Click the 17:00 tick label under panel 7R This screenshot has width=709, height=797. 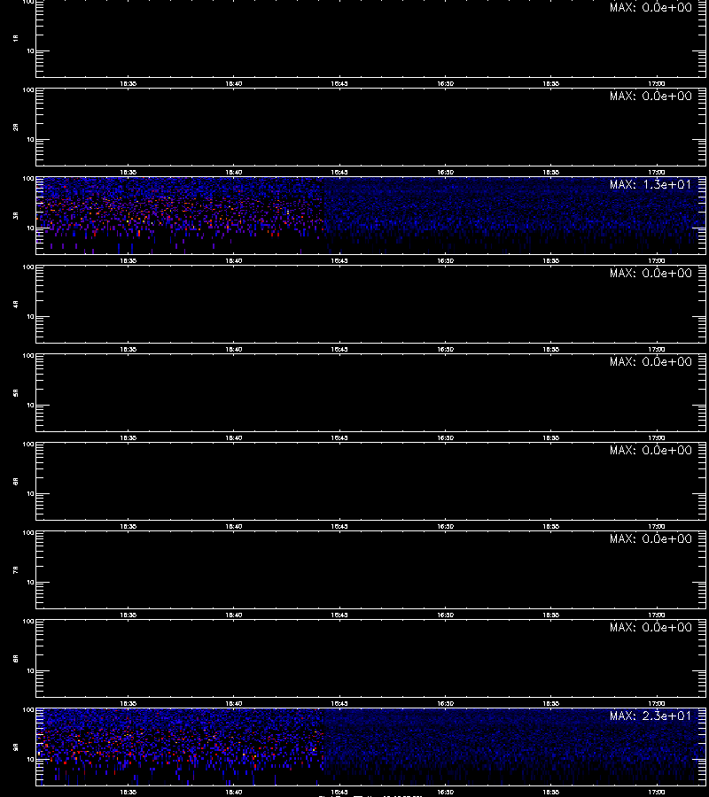point(657,615)
